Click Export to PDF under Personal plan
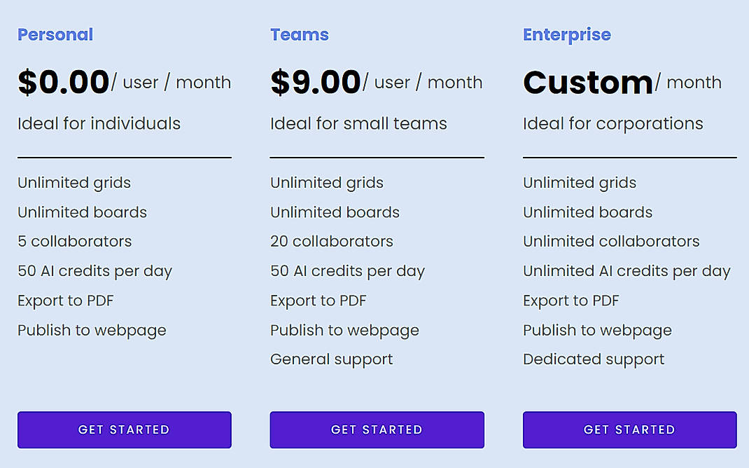 click(65, 301)
